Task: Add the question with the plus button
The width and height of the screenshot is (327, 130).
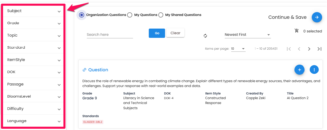Action: coord(299,70)
